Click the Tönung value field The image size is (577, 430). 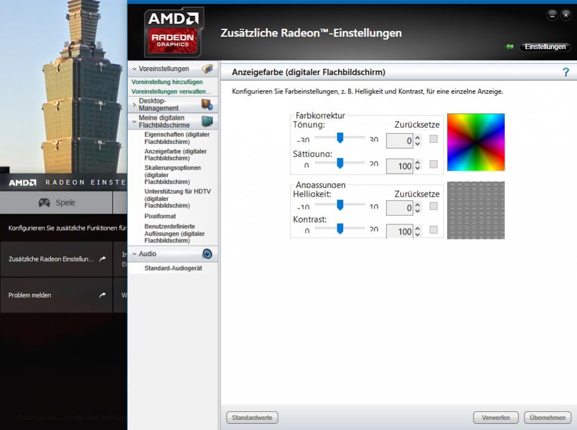tap(399, 141)
